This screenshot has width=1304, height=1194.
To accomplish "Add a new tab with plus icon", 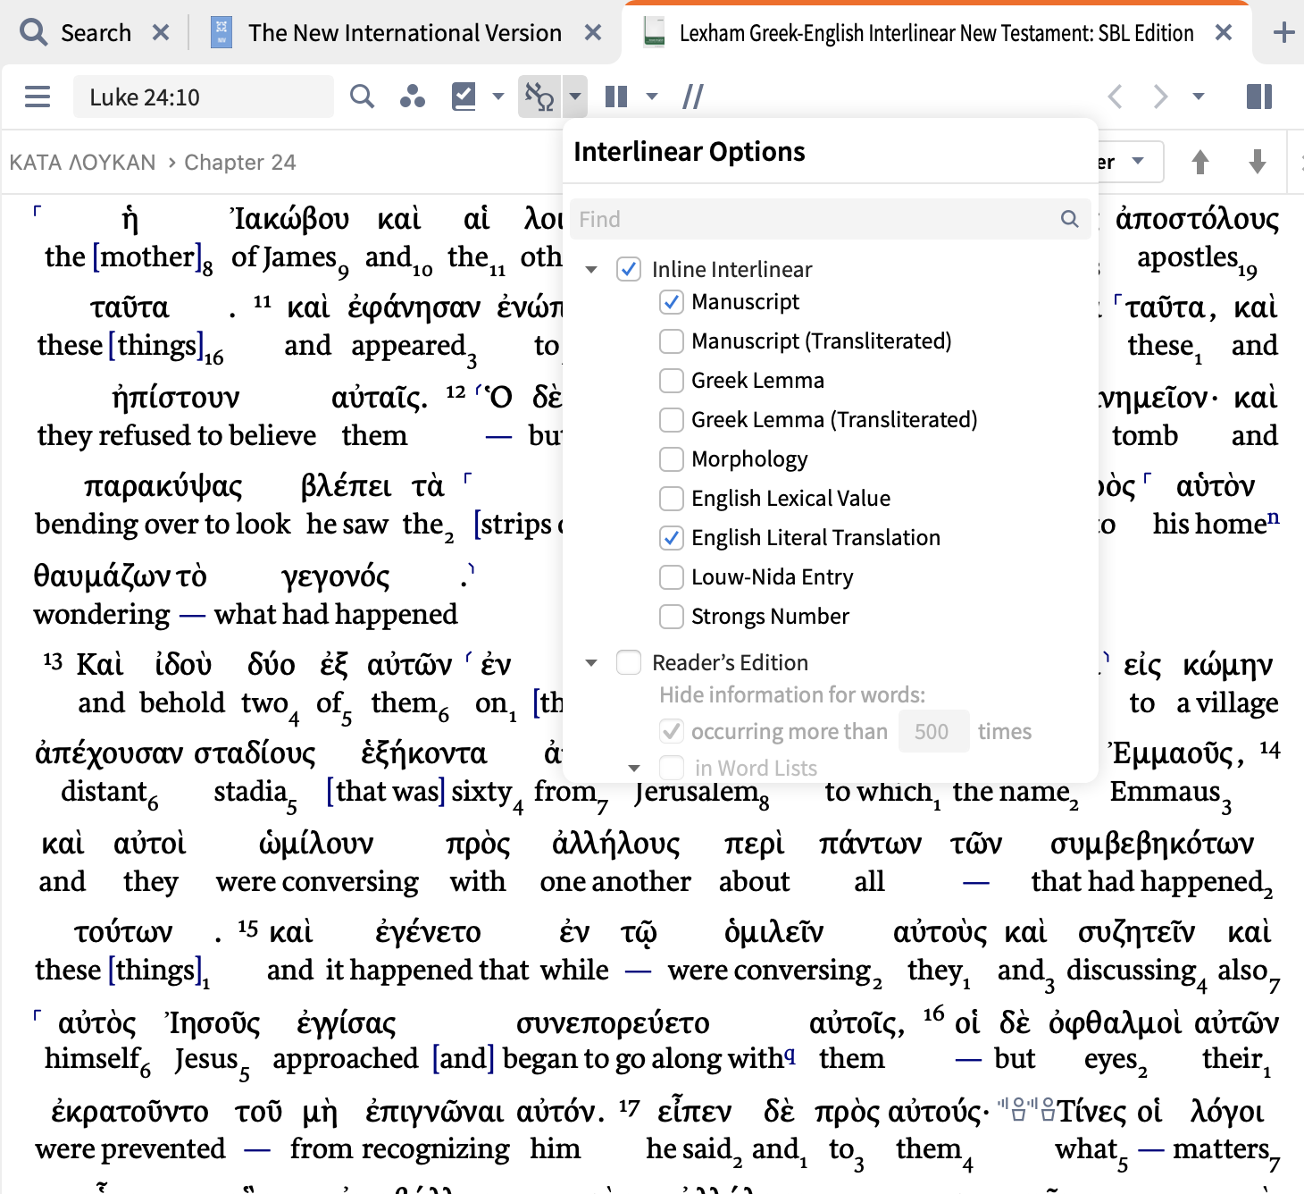I will click(x=1283, y=33).
